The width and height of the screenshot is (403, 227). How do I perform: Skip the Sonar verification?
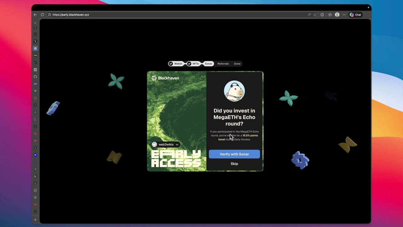234,164
